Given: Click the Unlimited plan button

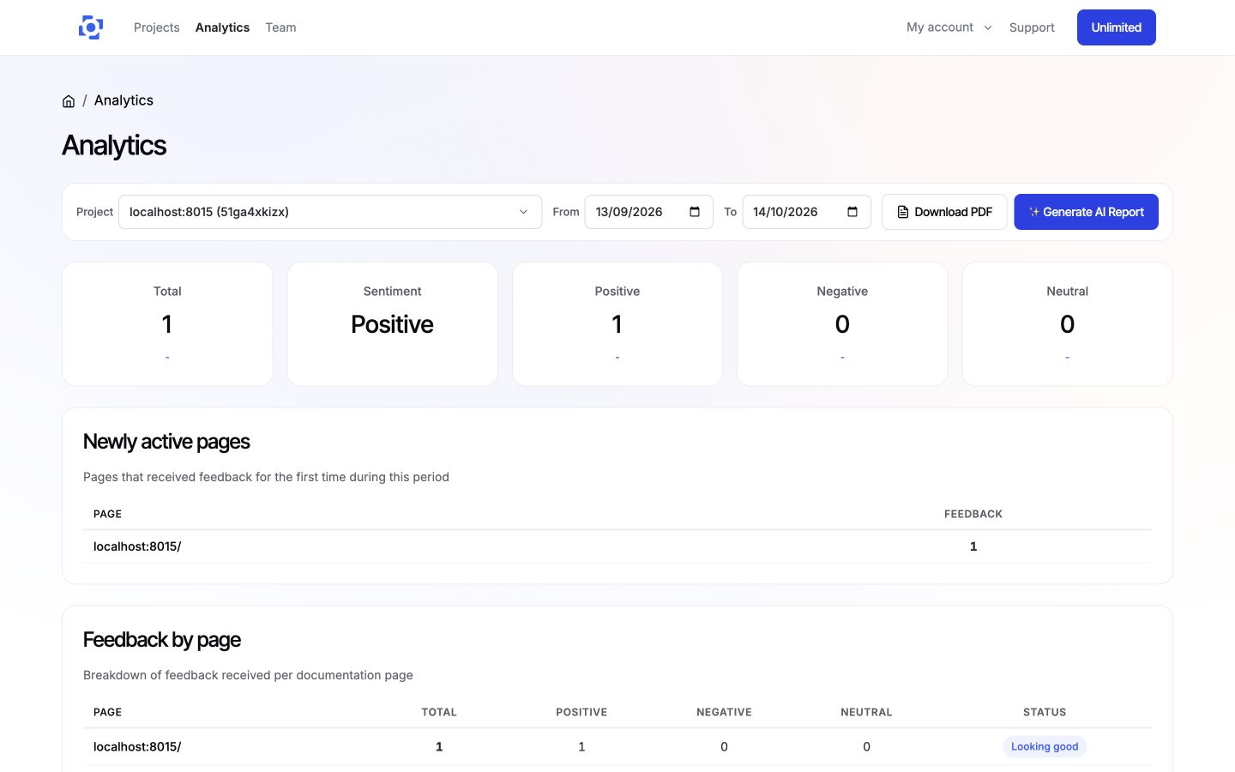Looking at the screenshot, I should [x=1117, y=27].
